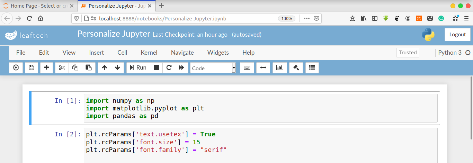The image size is (473, 163).
Task: Open the page actions three-dot menu
Action: (306, 19)
